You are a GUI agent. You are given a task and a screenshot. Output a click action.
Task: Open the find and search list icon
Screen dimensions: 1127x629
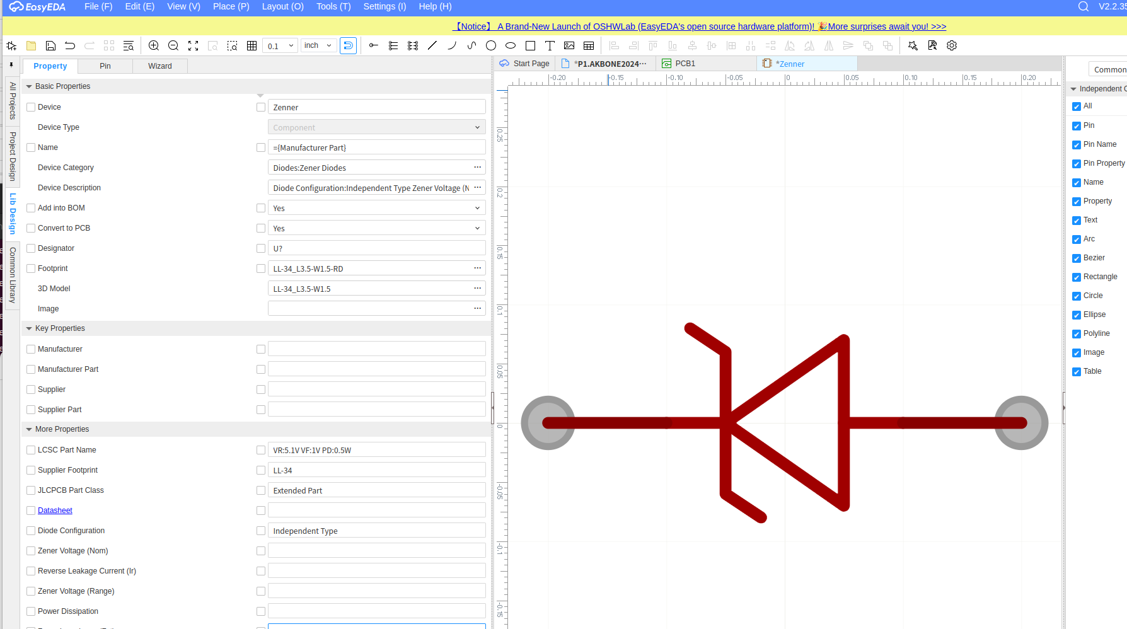point(129,45)
